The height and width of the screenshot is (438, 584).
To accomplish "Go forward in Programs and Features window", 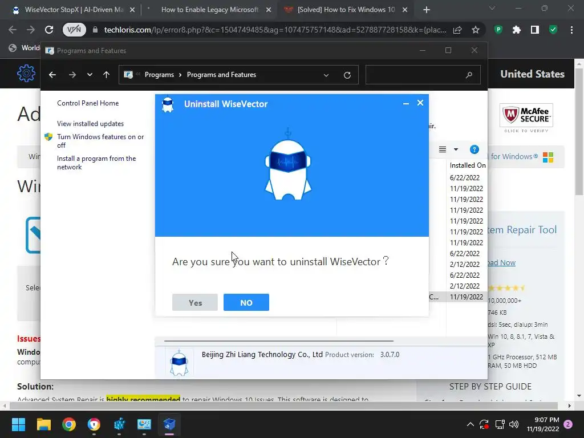I will (x=72, y=75).
